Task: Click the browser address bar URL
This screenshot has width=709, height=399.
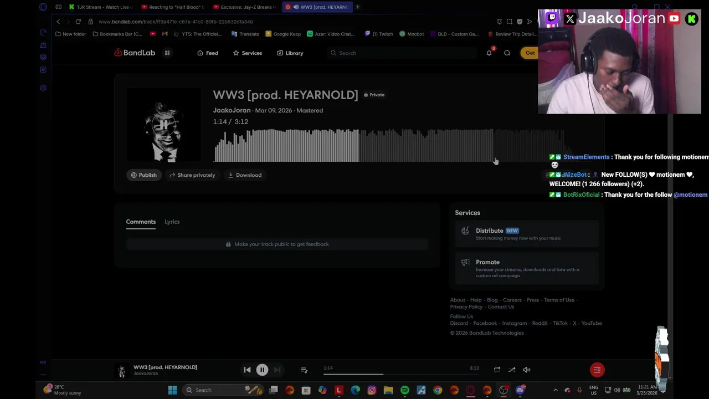Action: [x=176, y=22]
